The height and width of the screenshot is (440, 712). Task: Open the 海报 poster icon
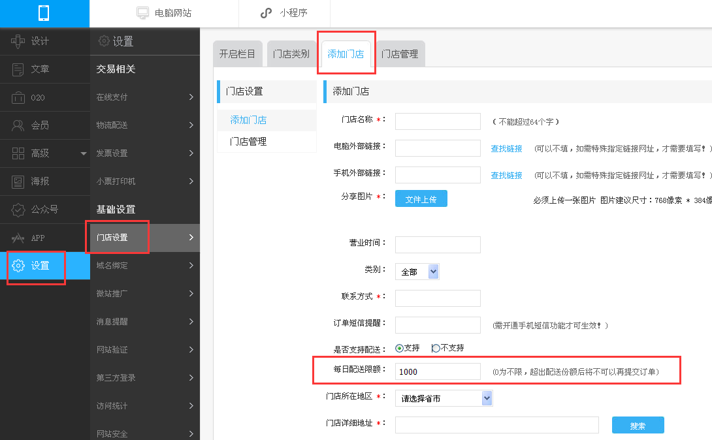click(x=18, y=182)
